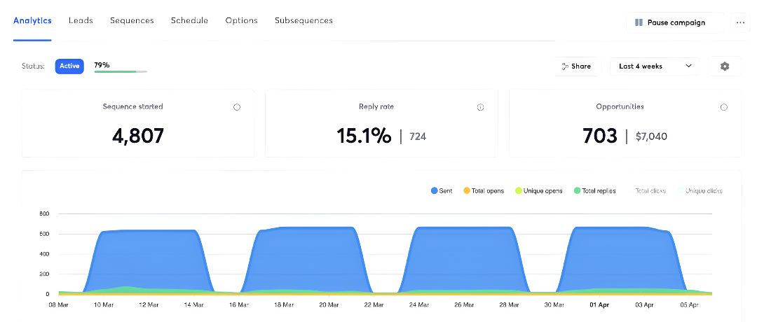Click the share icon beside Share
The height and width of the screenshot is (322, 757).
(x=564, y=66)
